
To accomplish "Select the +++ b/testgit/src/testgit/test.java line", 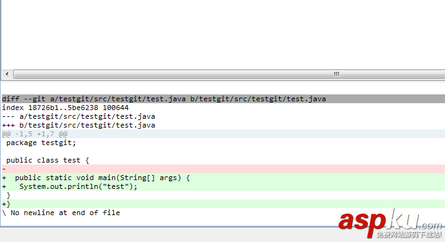I will pyautogui.click(x=79, y=126).
